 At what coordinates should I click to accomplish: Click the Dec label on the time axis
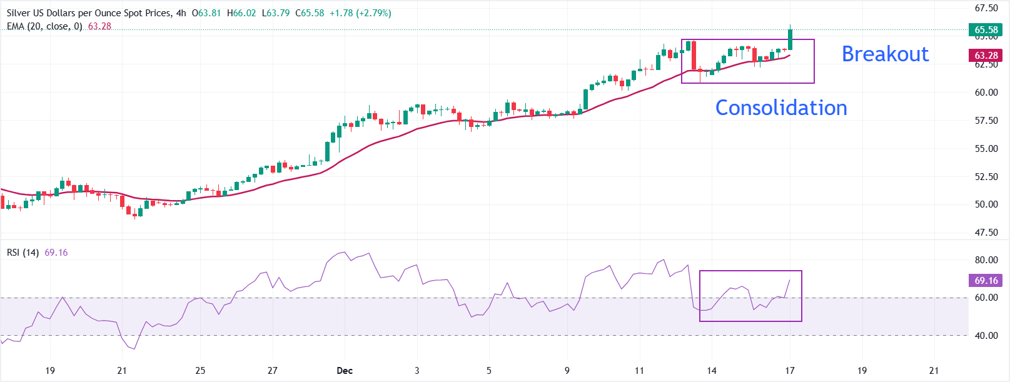point(345,371)
